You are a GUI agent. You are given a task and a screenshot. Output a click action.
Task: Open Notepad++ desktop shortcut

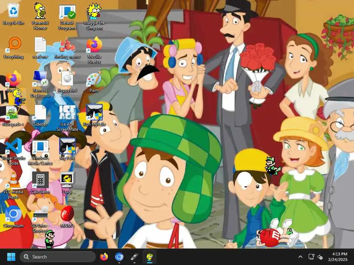(x=13, y=115)
